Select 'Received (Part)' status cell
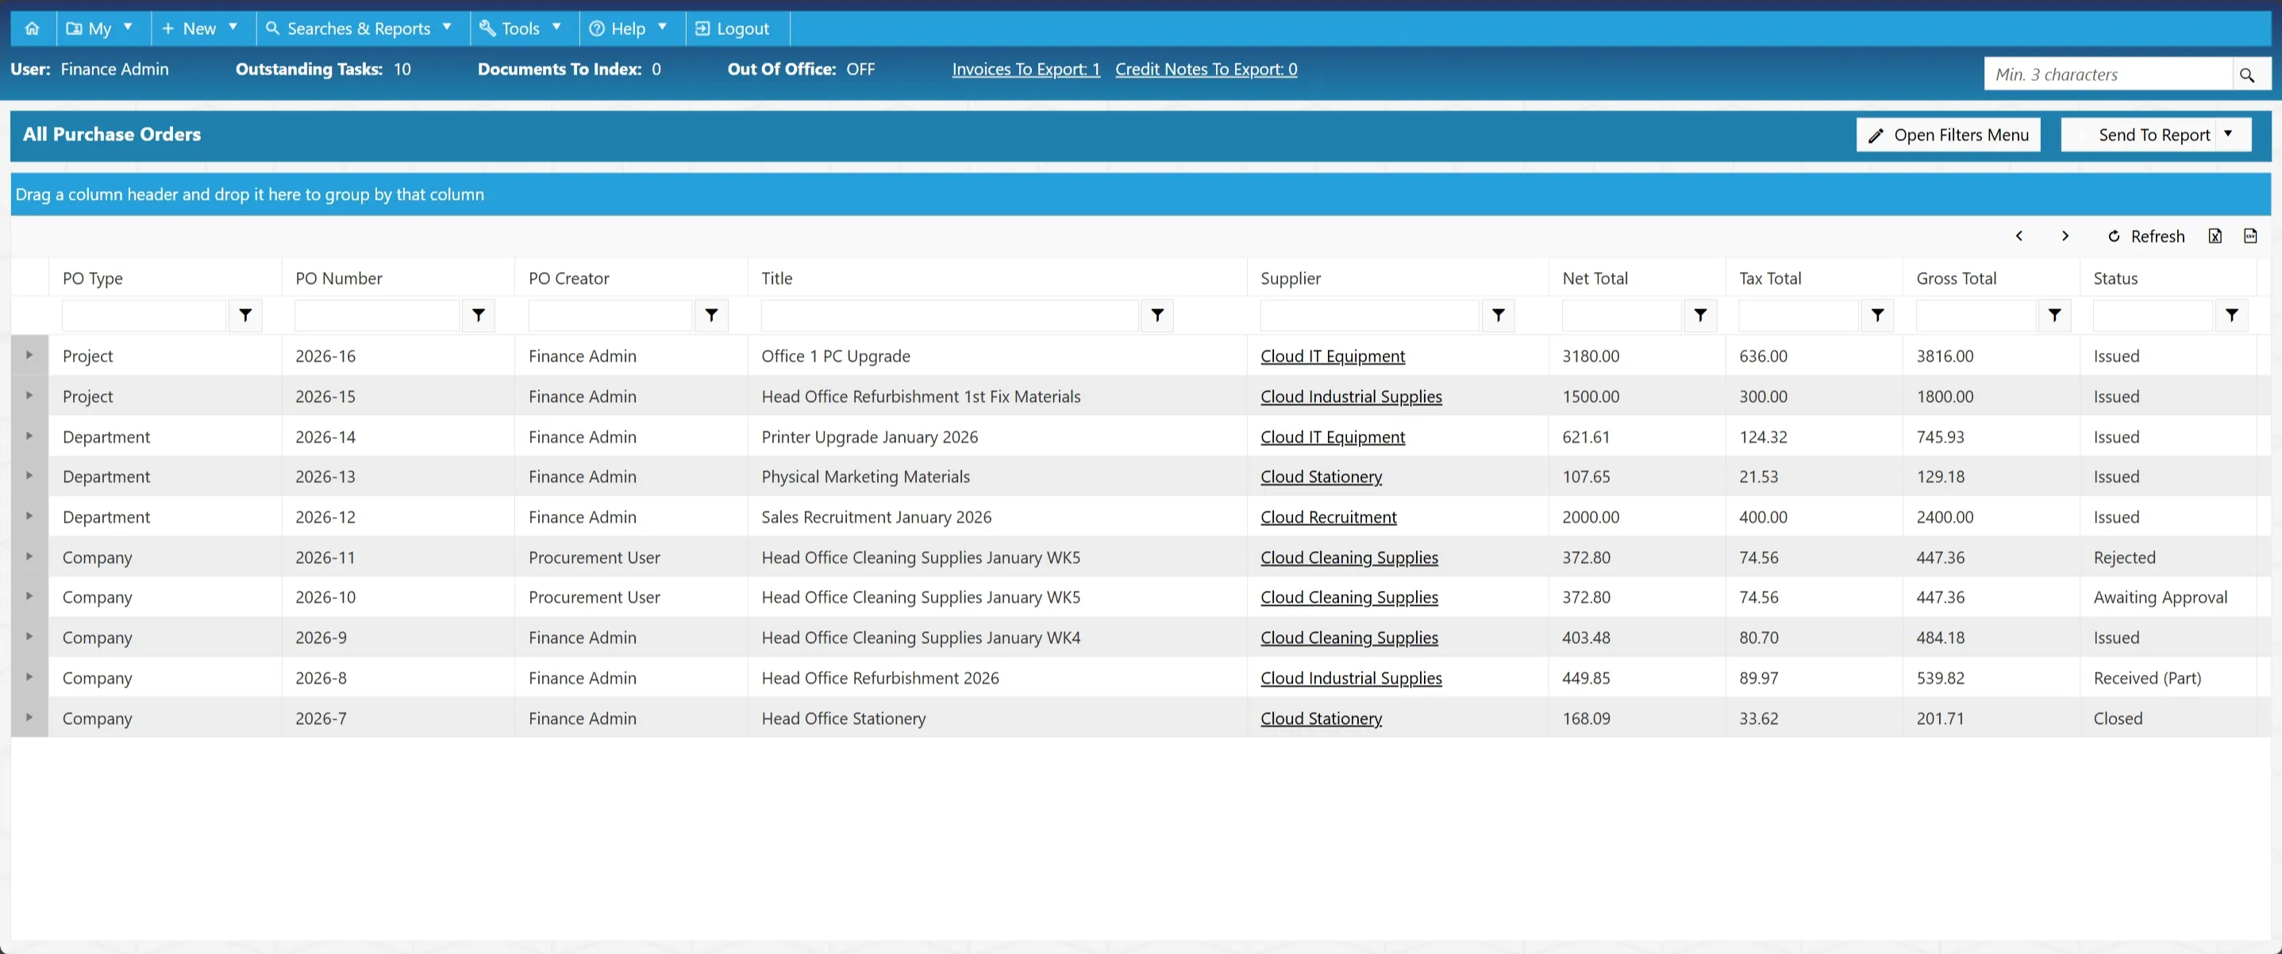The image size is (2282, 954). [2147, 678]
